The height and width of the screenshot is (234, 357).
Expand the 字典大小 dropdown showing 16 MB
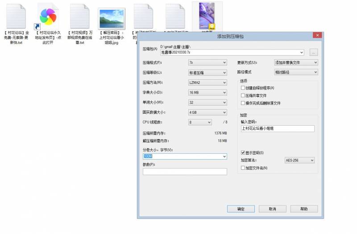(x=208, y=93)
